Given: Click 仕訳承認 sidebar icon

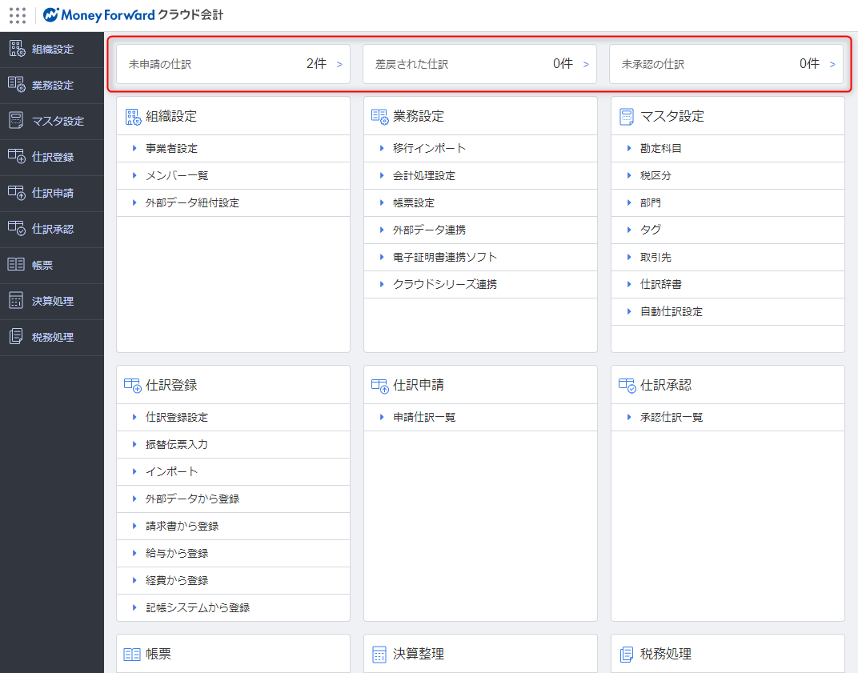Looking at the screenshot, I should 17,229.
